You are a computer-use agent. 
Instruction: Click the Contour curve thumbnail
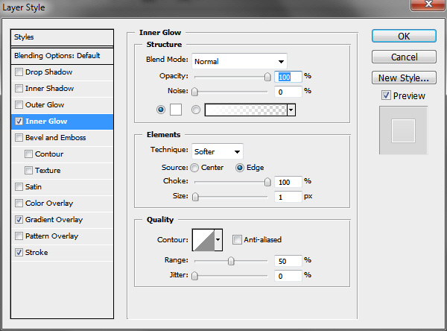203,240
